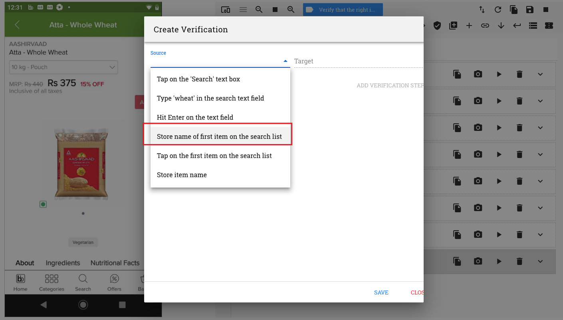The height and width of the screenshot is (320, 563).
Task: Click the up-down swap arrows icon
Action: tap(482, 10)
